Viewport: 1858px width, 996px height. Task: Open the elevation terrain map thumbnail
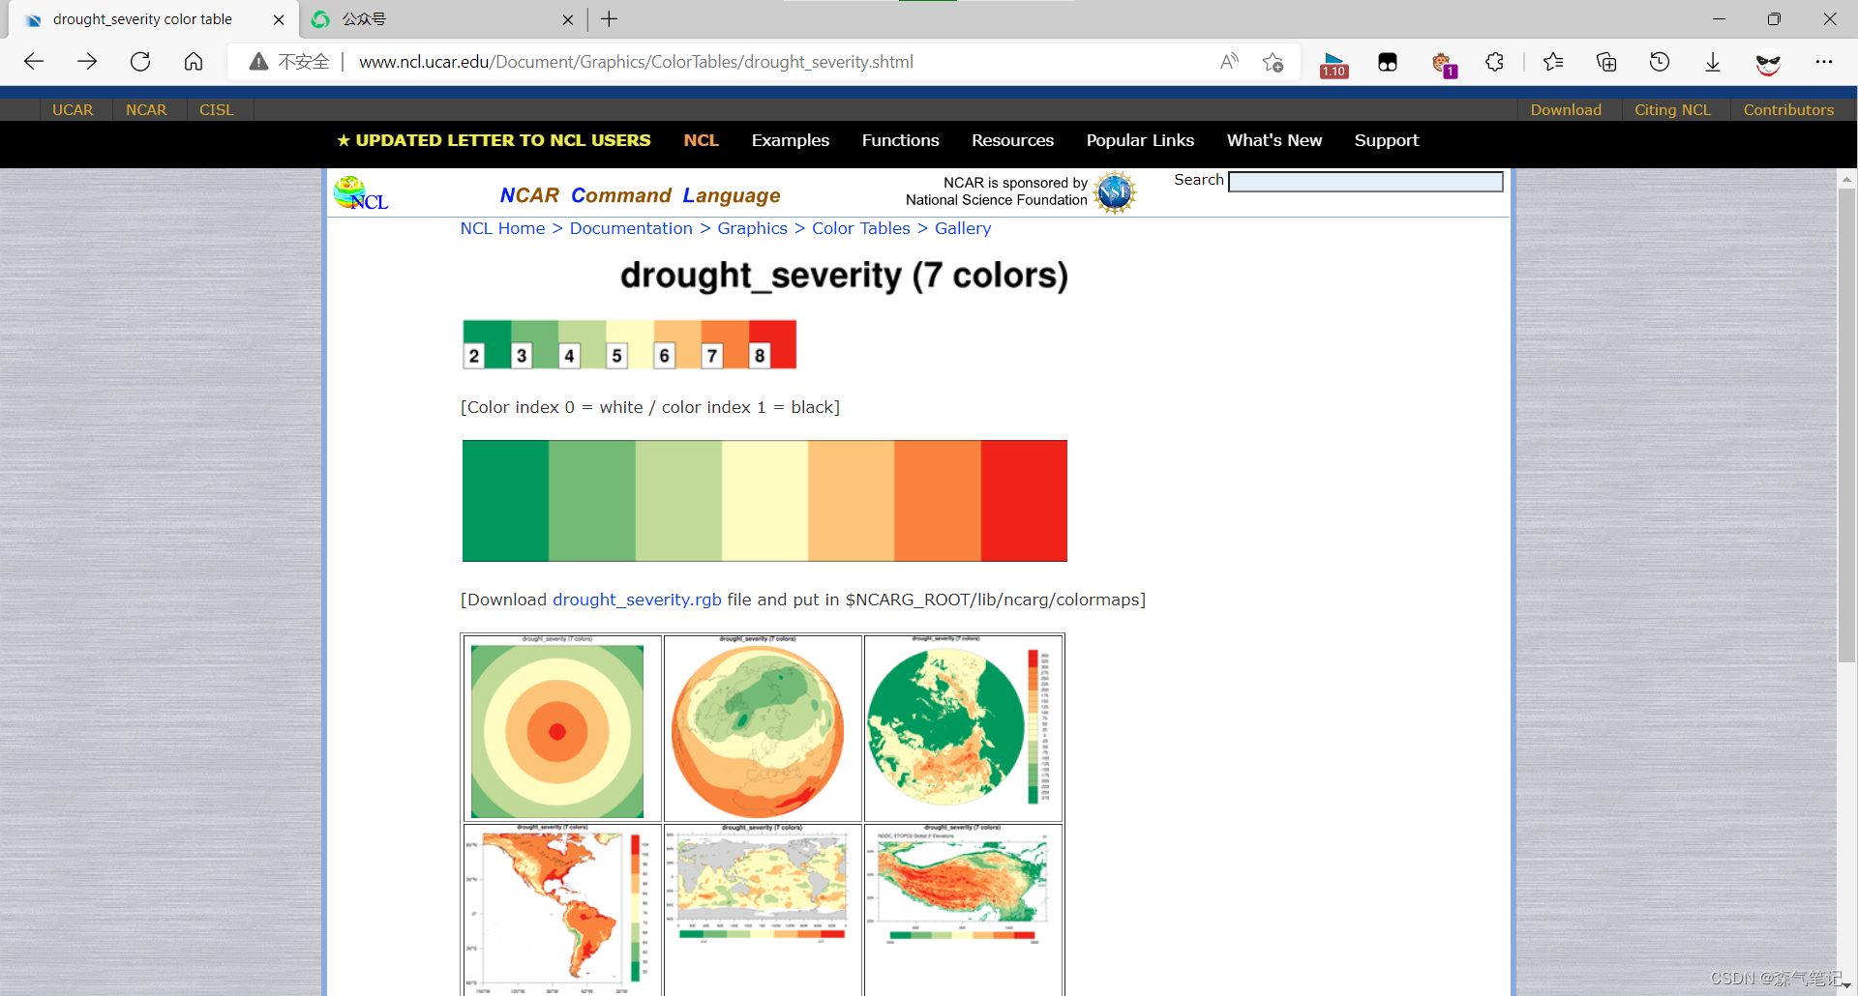(963, 910)
